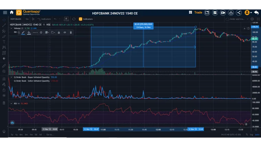Open the candlestick chart style selector

[33, 19]
